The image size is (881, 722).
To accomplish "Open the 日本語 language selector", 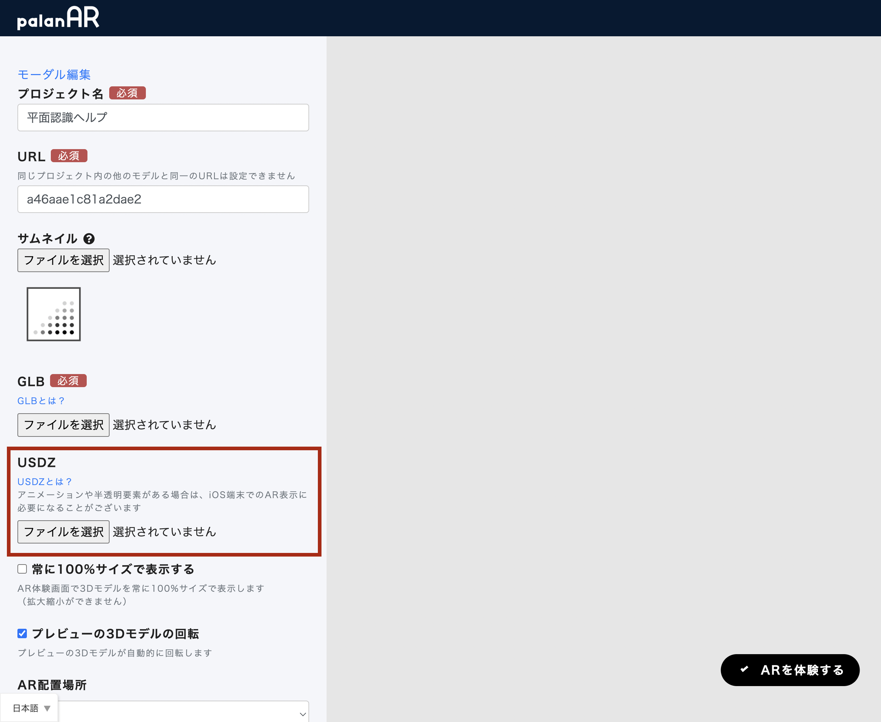I will pos(26,708).
